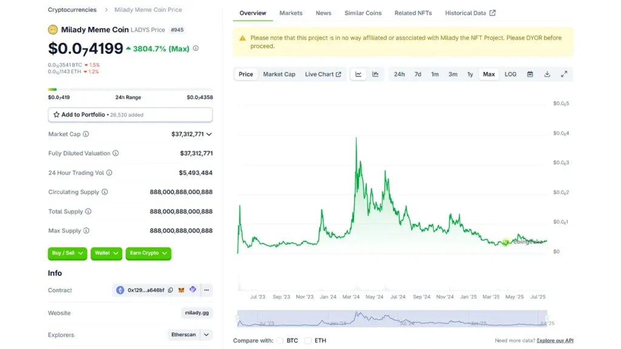Viewport: 621px width, 349px height.
Task: Click the star icon in Add to Portfolio
Action: coord(56,115)
